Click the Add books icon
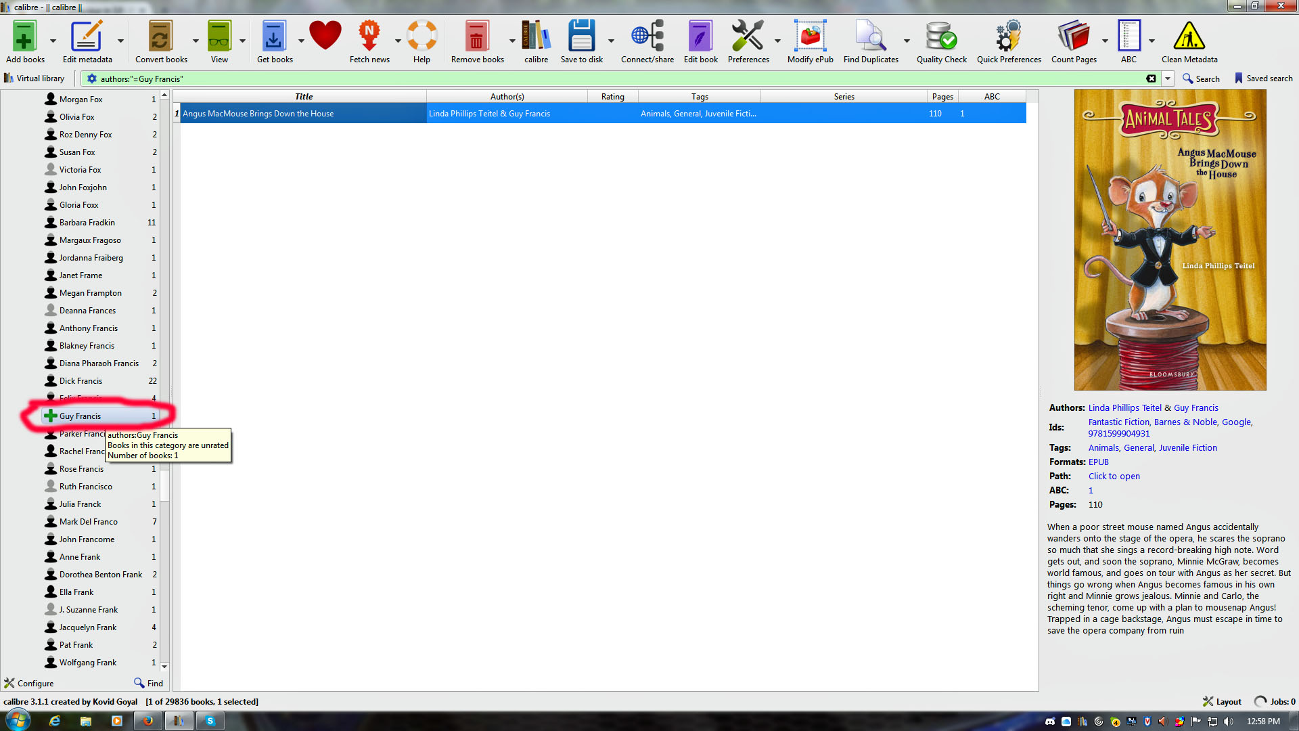The width and height of the screenshot is (1299, 731). point(24,37)
